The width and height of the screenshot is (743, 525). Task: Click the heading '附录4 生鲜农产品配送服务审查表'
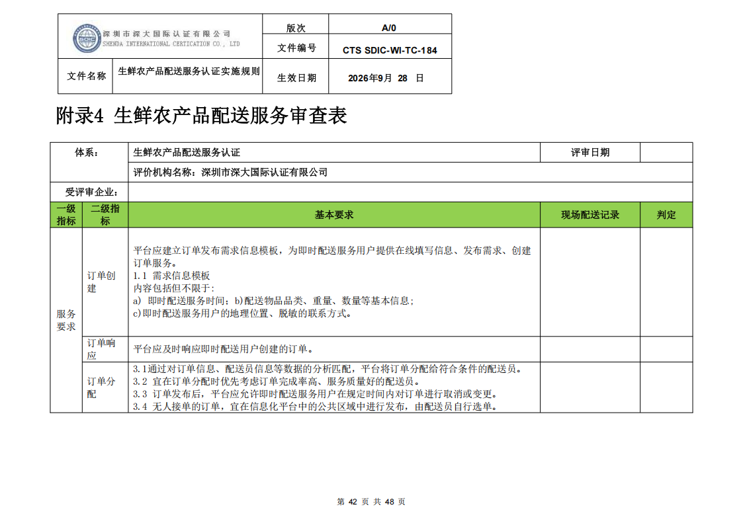(201, 116)
